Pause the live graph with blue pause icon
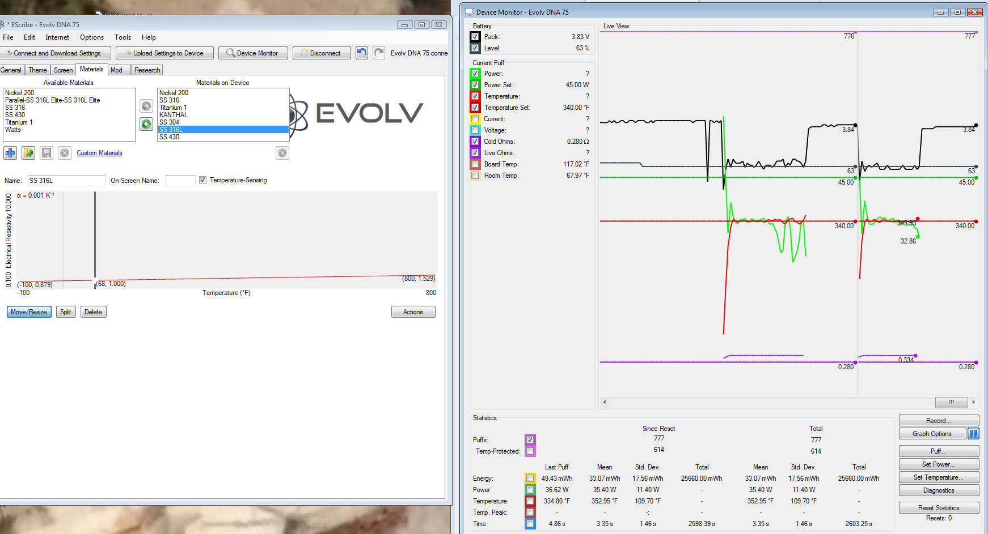 [973, 434]
